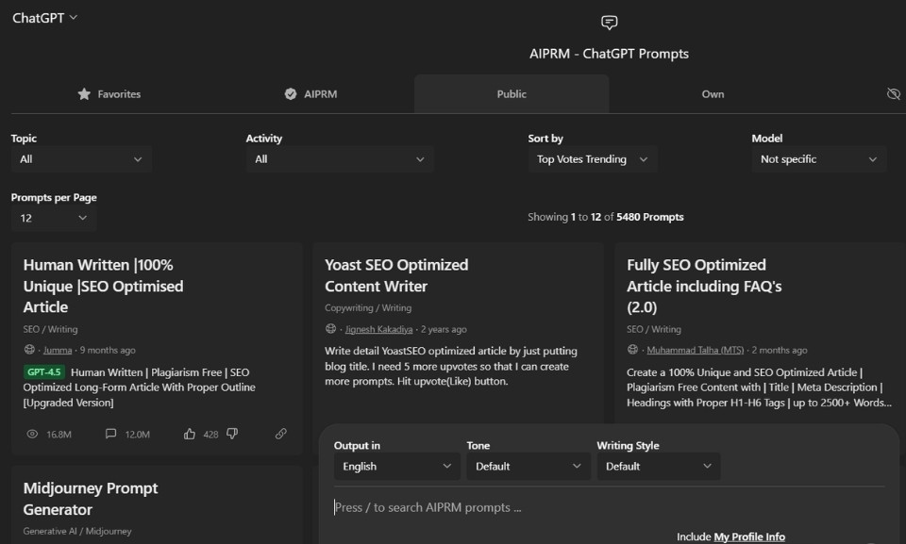Click the verified check icon on AIPRM tab
This screenshot has height=544, width=906.
tap(291, 93)
